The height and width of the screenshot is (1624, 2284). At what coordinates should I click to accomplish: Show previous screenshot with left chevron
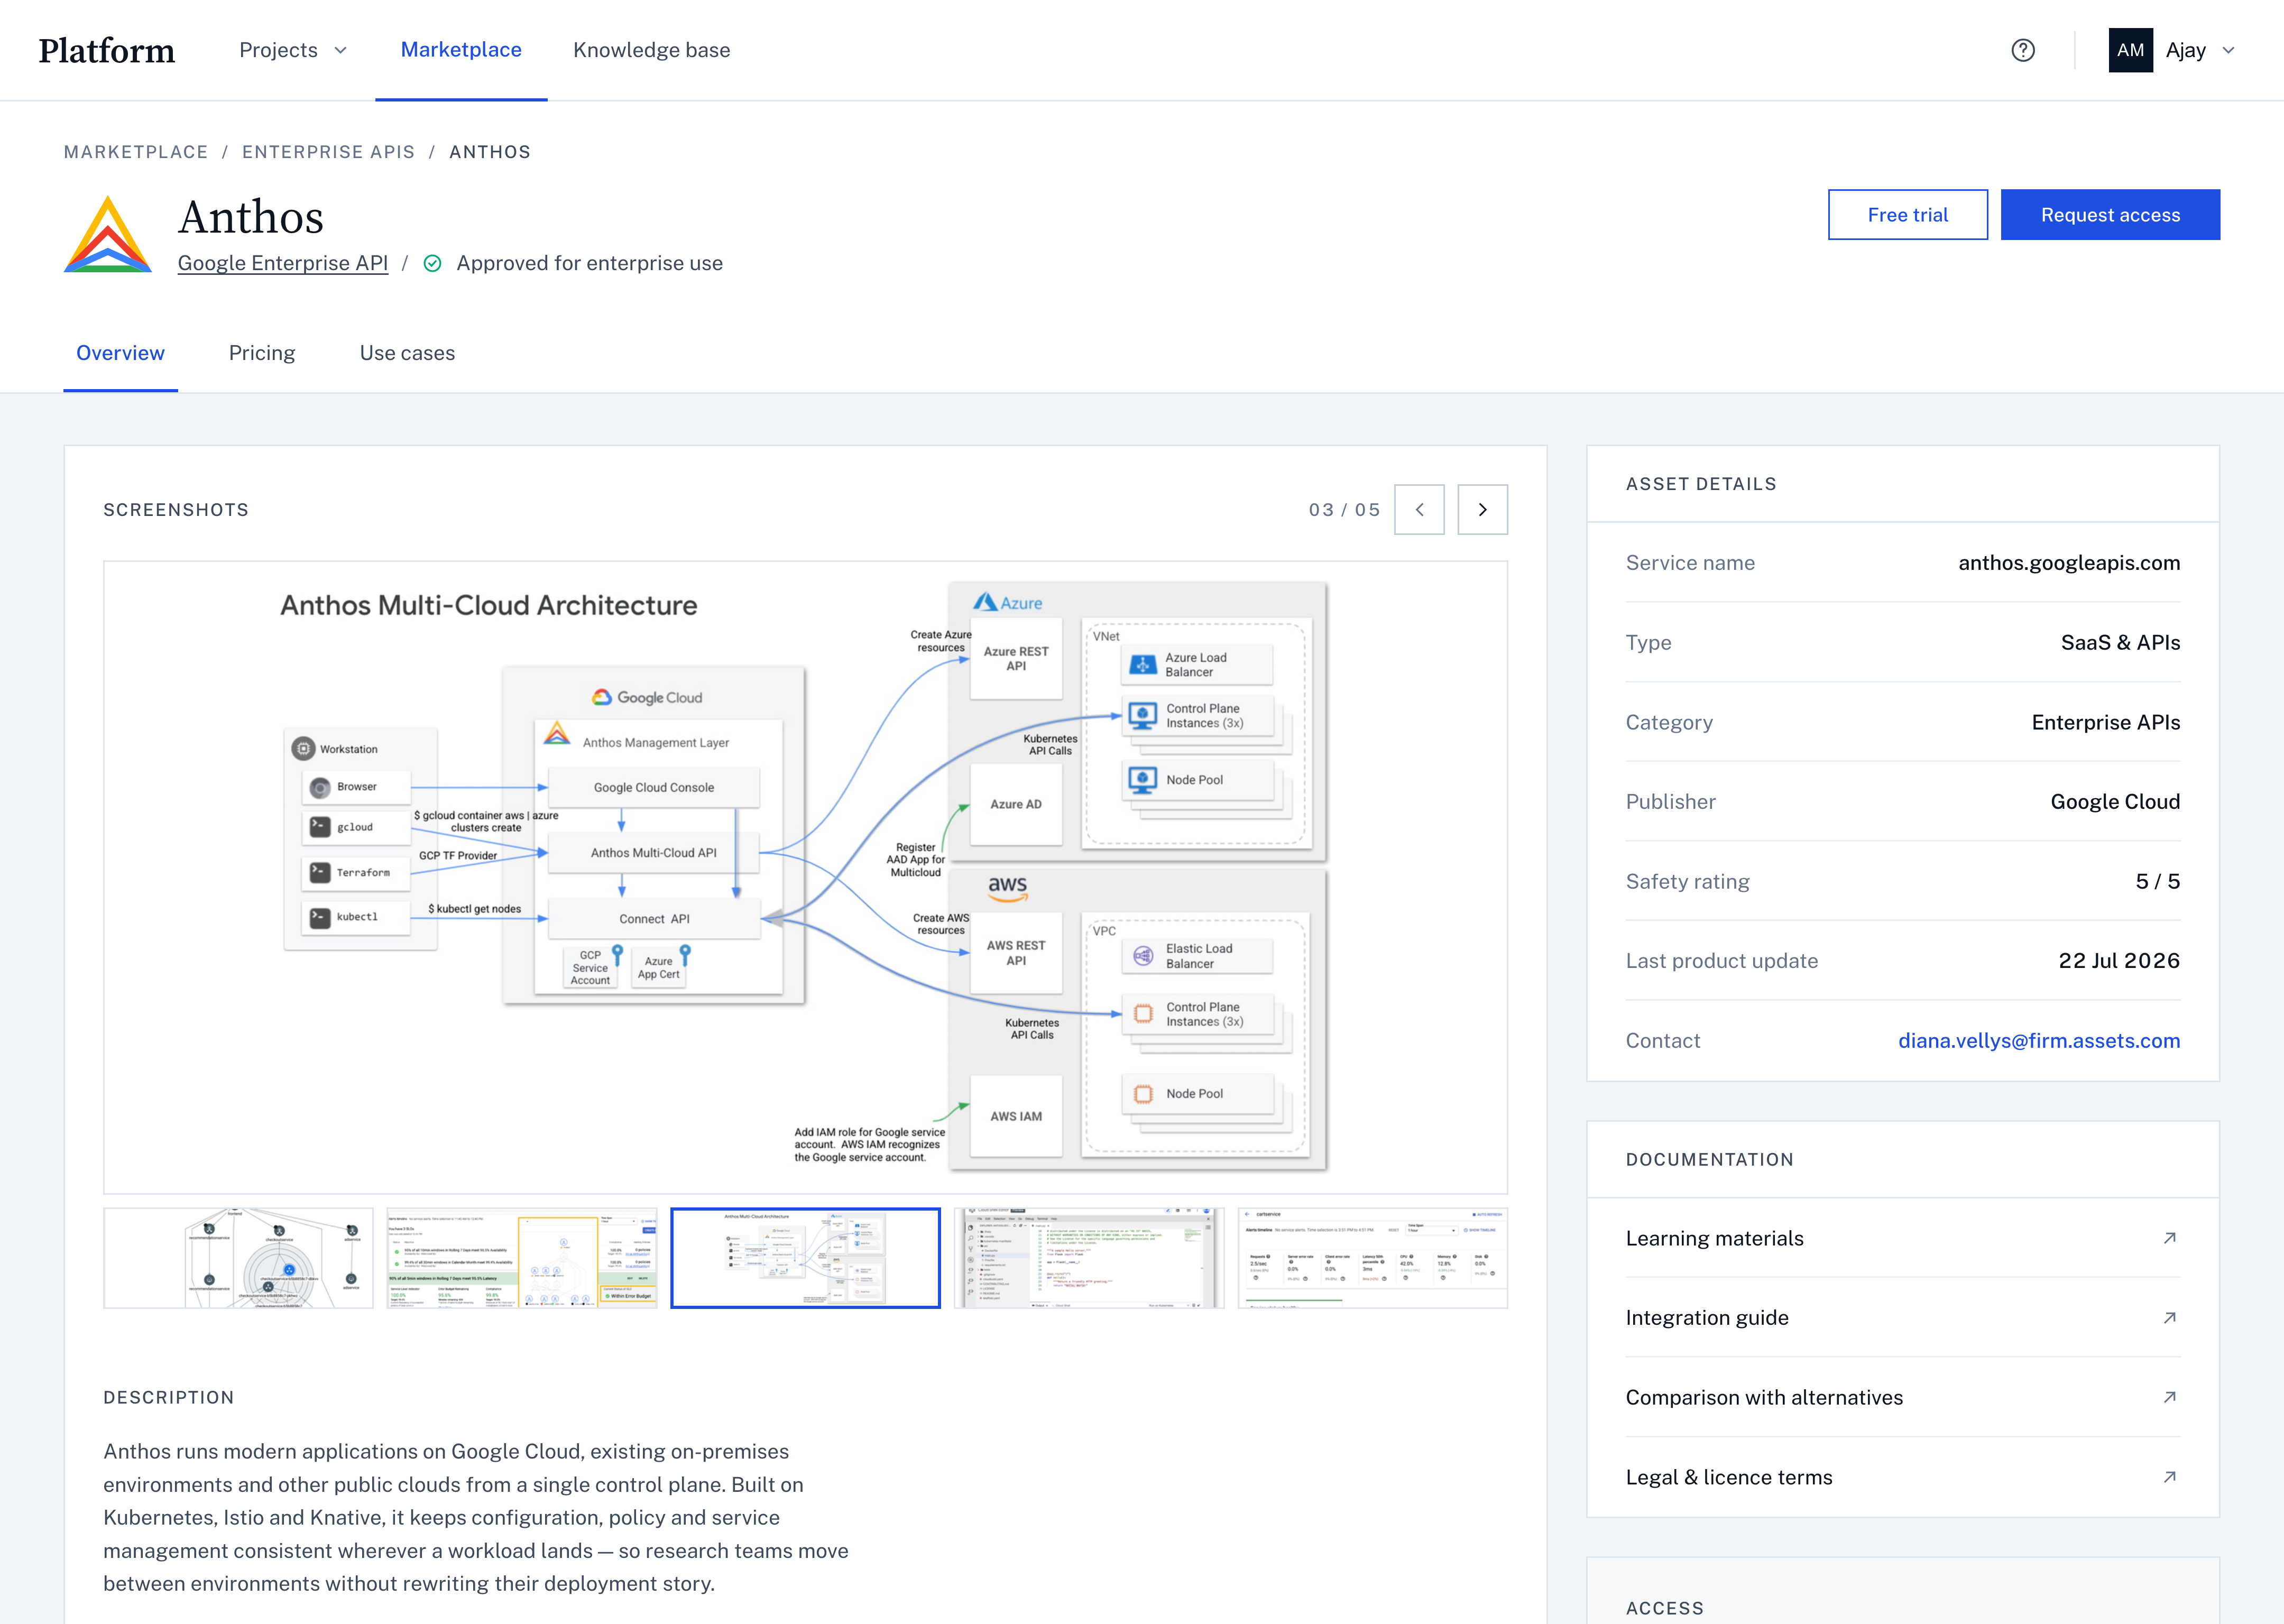click(1419, 510)
